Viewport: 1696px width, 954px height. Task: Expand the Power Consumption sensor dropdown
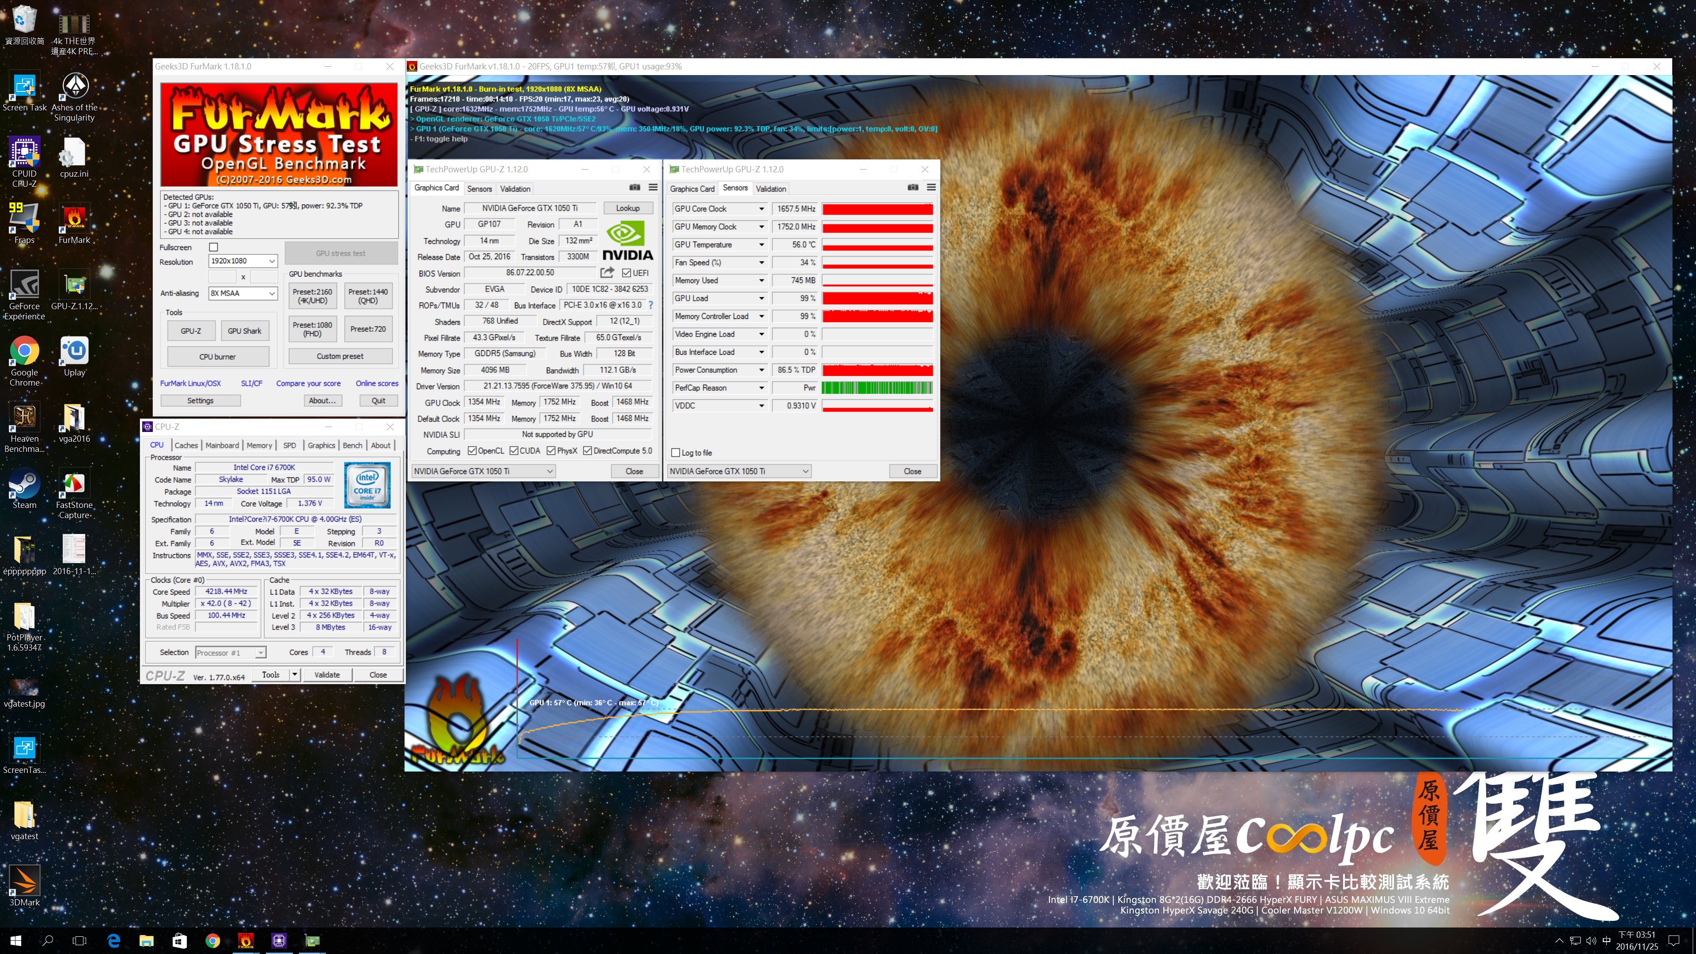pos(762,370)
